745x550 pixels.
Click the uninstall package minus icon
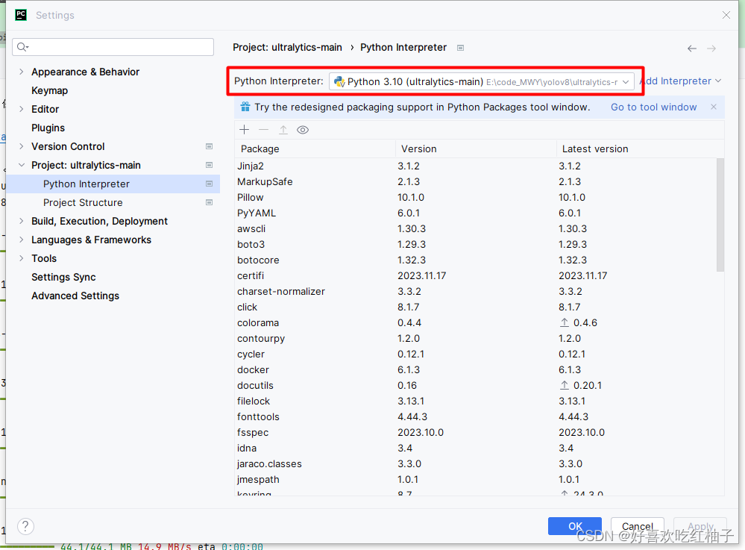(x=264, y=130)
